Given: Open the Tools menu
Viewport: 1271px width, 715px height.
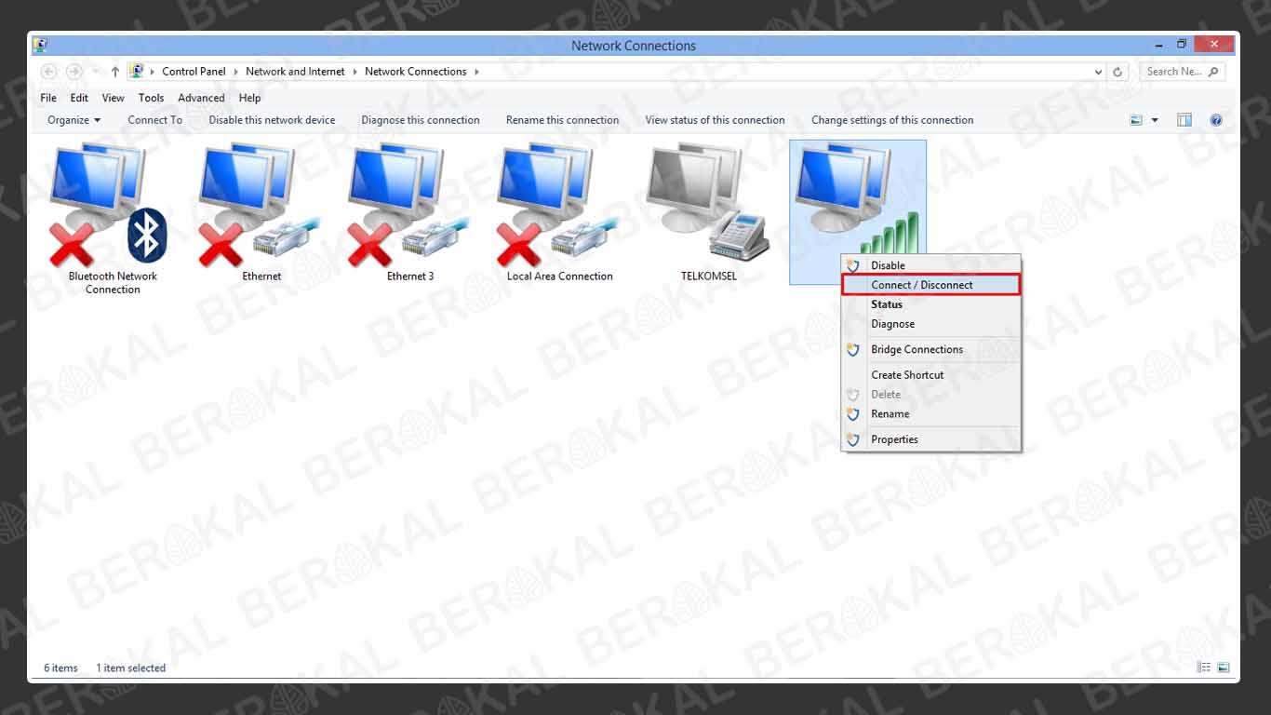Looking at the screenshot, I should pyautogui.click(x=151, y=98).
